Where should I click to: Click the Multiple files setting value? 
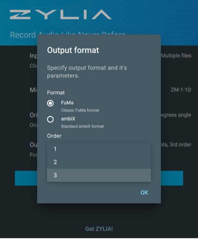tap(176, 56)
